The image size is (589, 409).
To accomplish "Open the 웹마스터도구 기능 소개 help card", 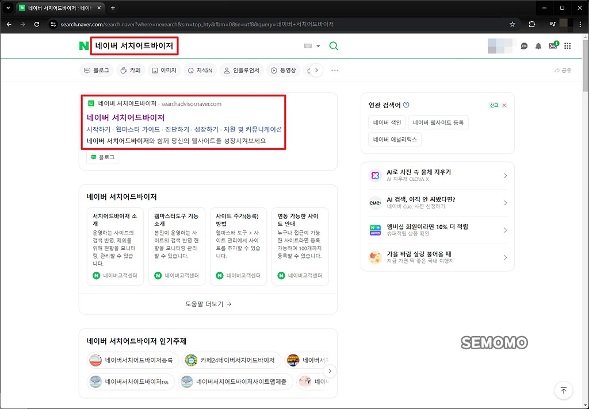I will 177,246.
